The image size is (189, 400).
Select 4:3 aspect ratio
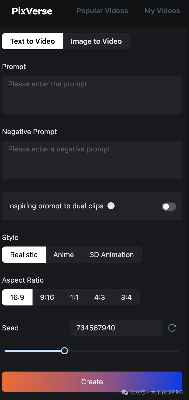(x=100, y=297)
